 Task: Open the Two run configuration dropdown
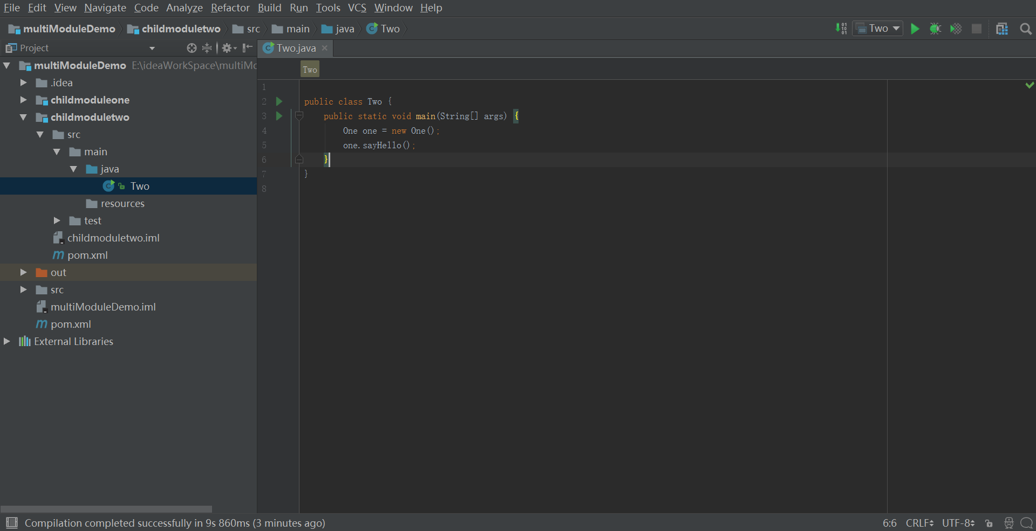pos(878,29)
